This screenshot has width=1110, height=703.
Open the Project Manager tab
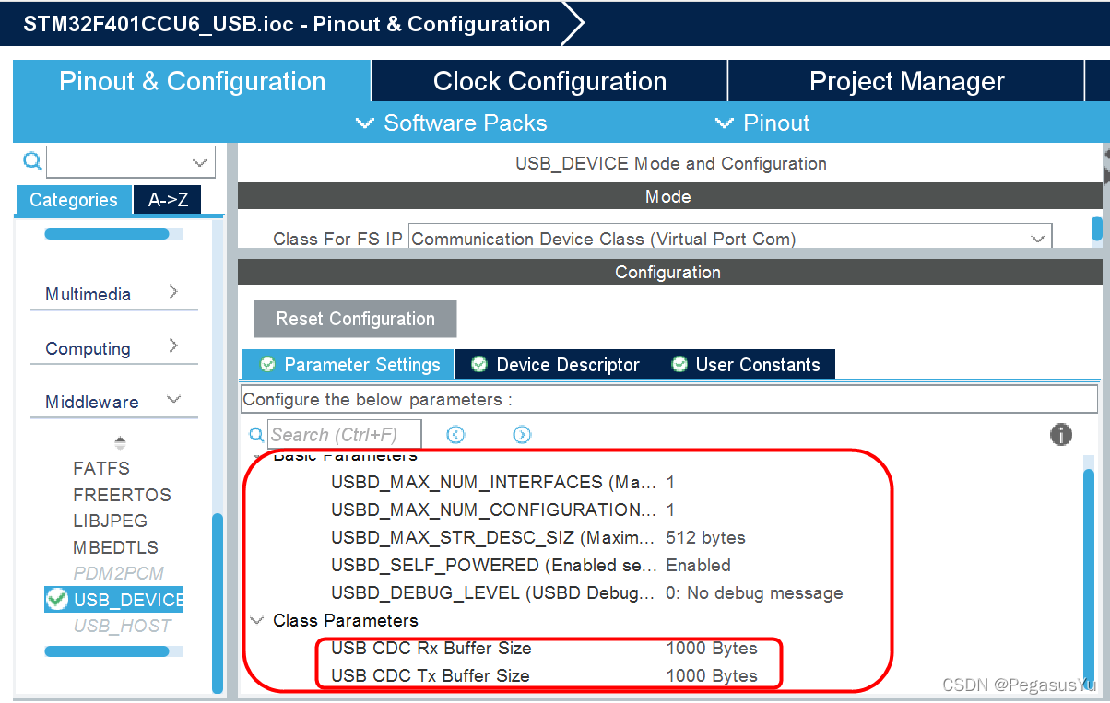point(906,81)
